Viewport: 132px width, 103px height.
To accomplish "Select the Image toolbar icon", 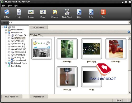I will click(31, 12).
